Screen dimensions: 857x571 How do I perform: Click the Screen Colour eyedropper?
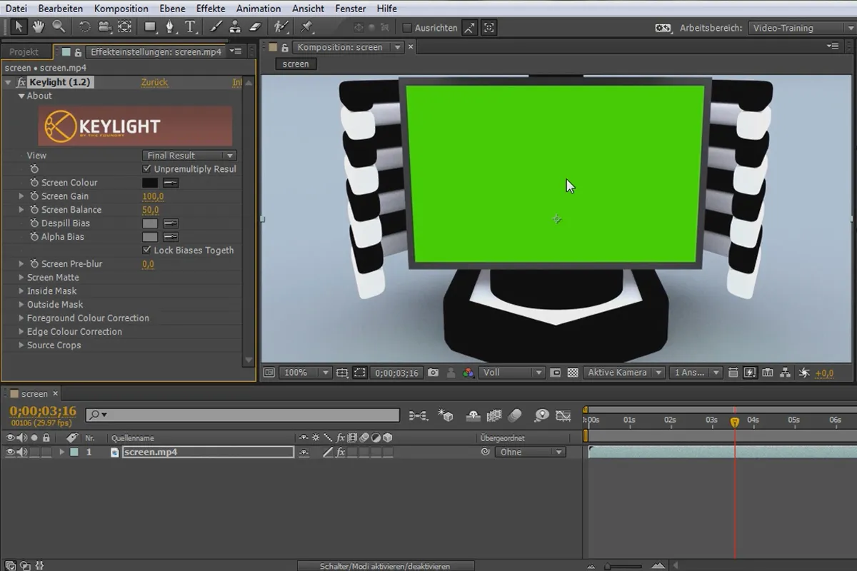coord(171,183)
